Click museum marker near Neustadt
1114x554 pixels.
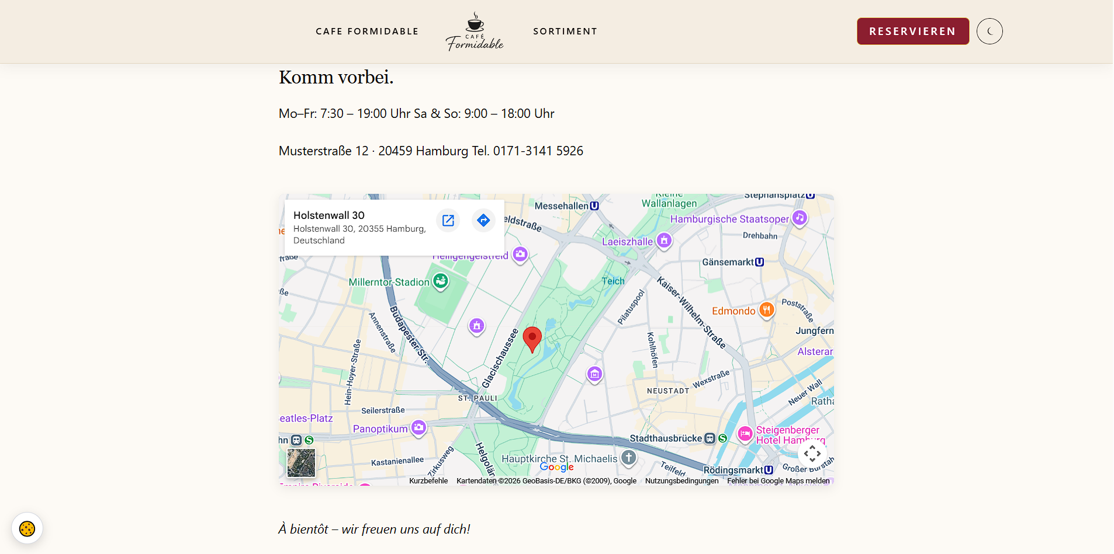click(594, 374)
